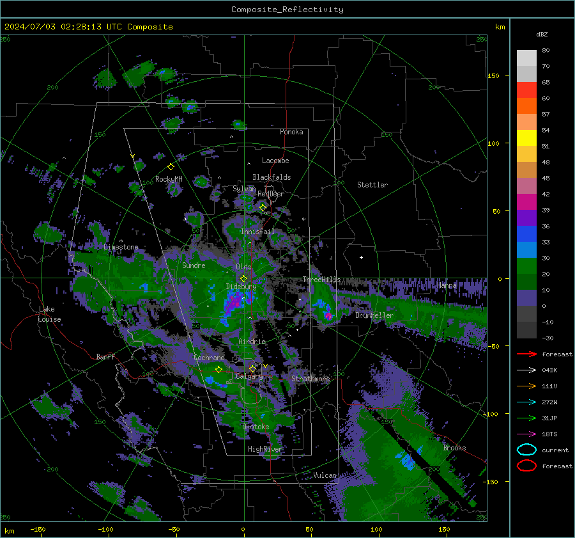Click the Blackfalds city label
575x538 pixels.
(272, 177)
